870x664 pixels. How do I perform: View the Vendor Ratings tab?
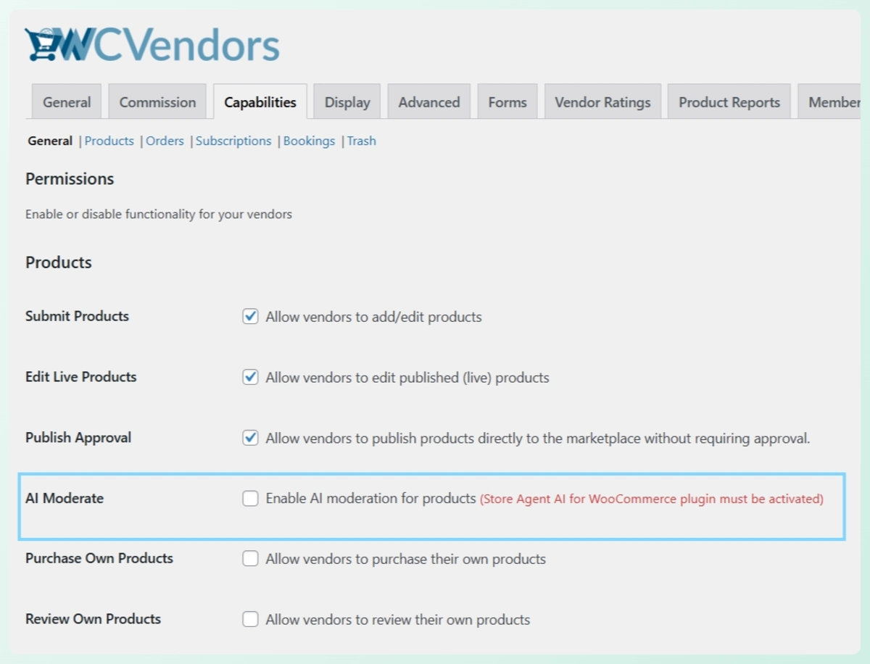(602, 101)
